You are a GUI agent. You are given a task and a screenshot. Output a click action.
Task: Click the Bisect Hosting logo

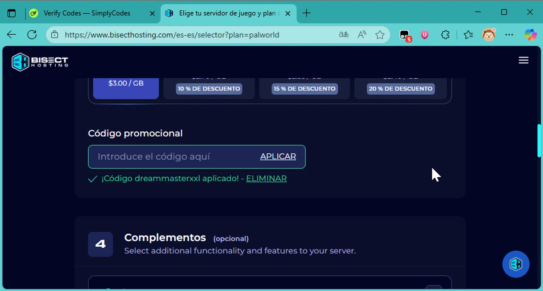(x=40, y=62)
